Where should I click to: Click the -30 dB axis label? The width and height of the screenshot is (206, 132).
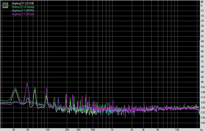pos(202,26)
